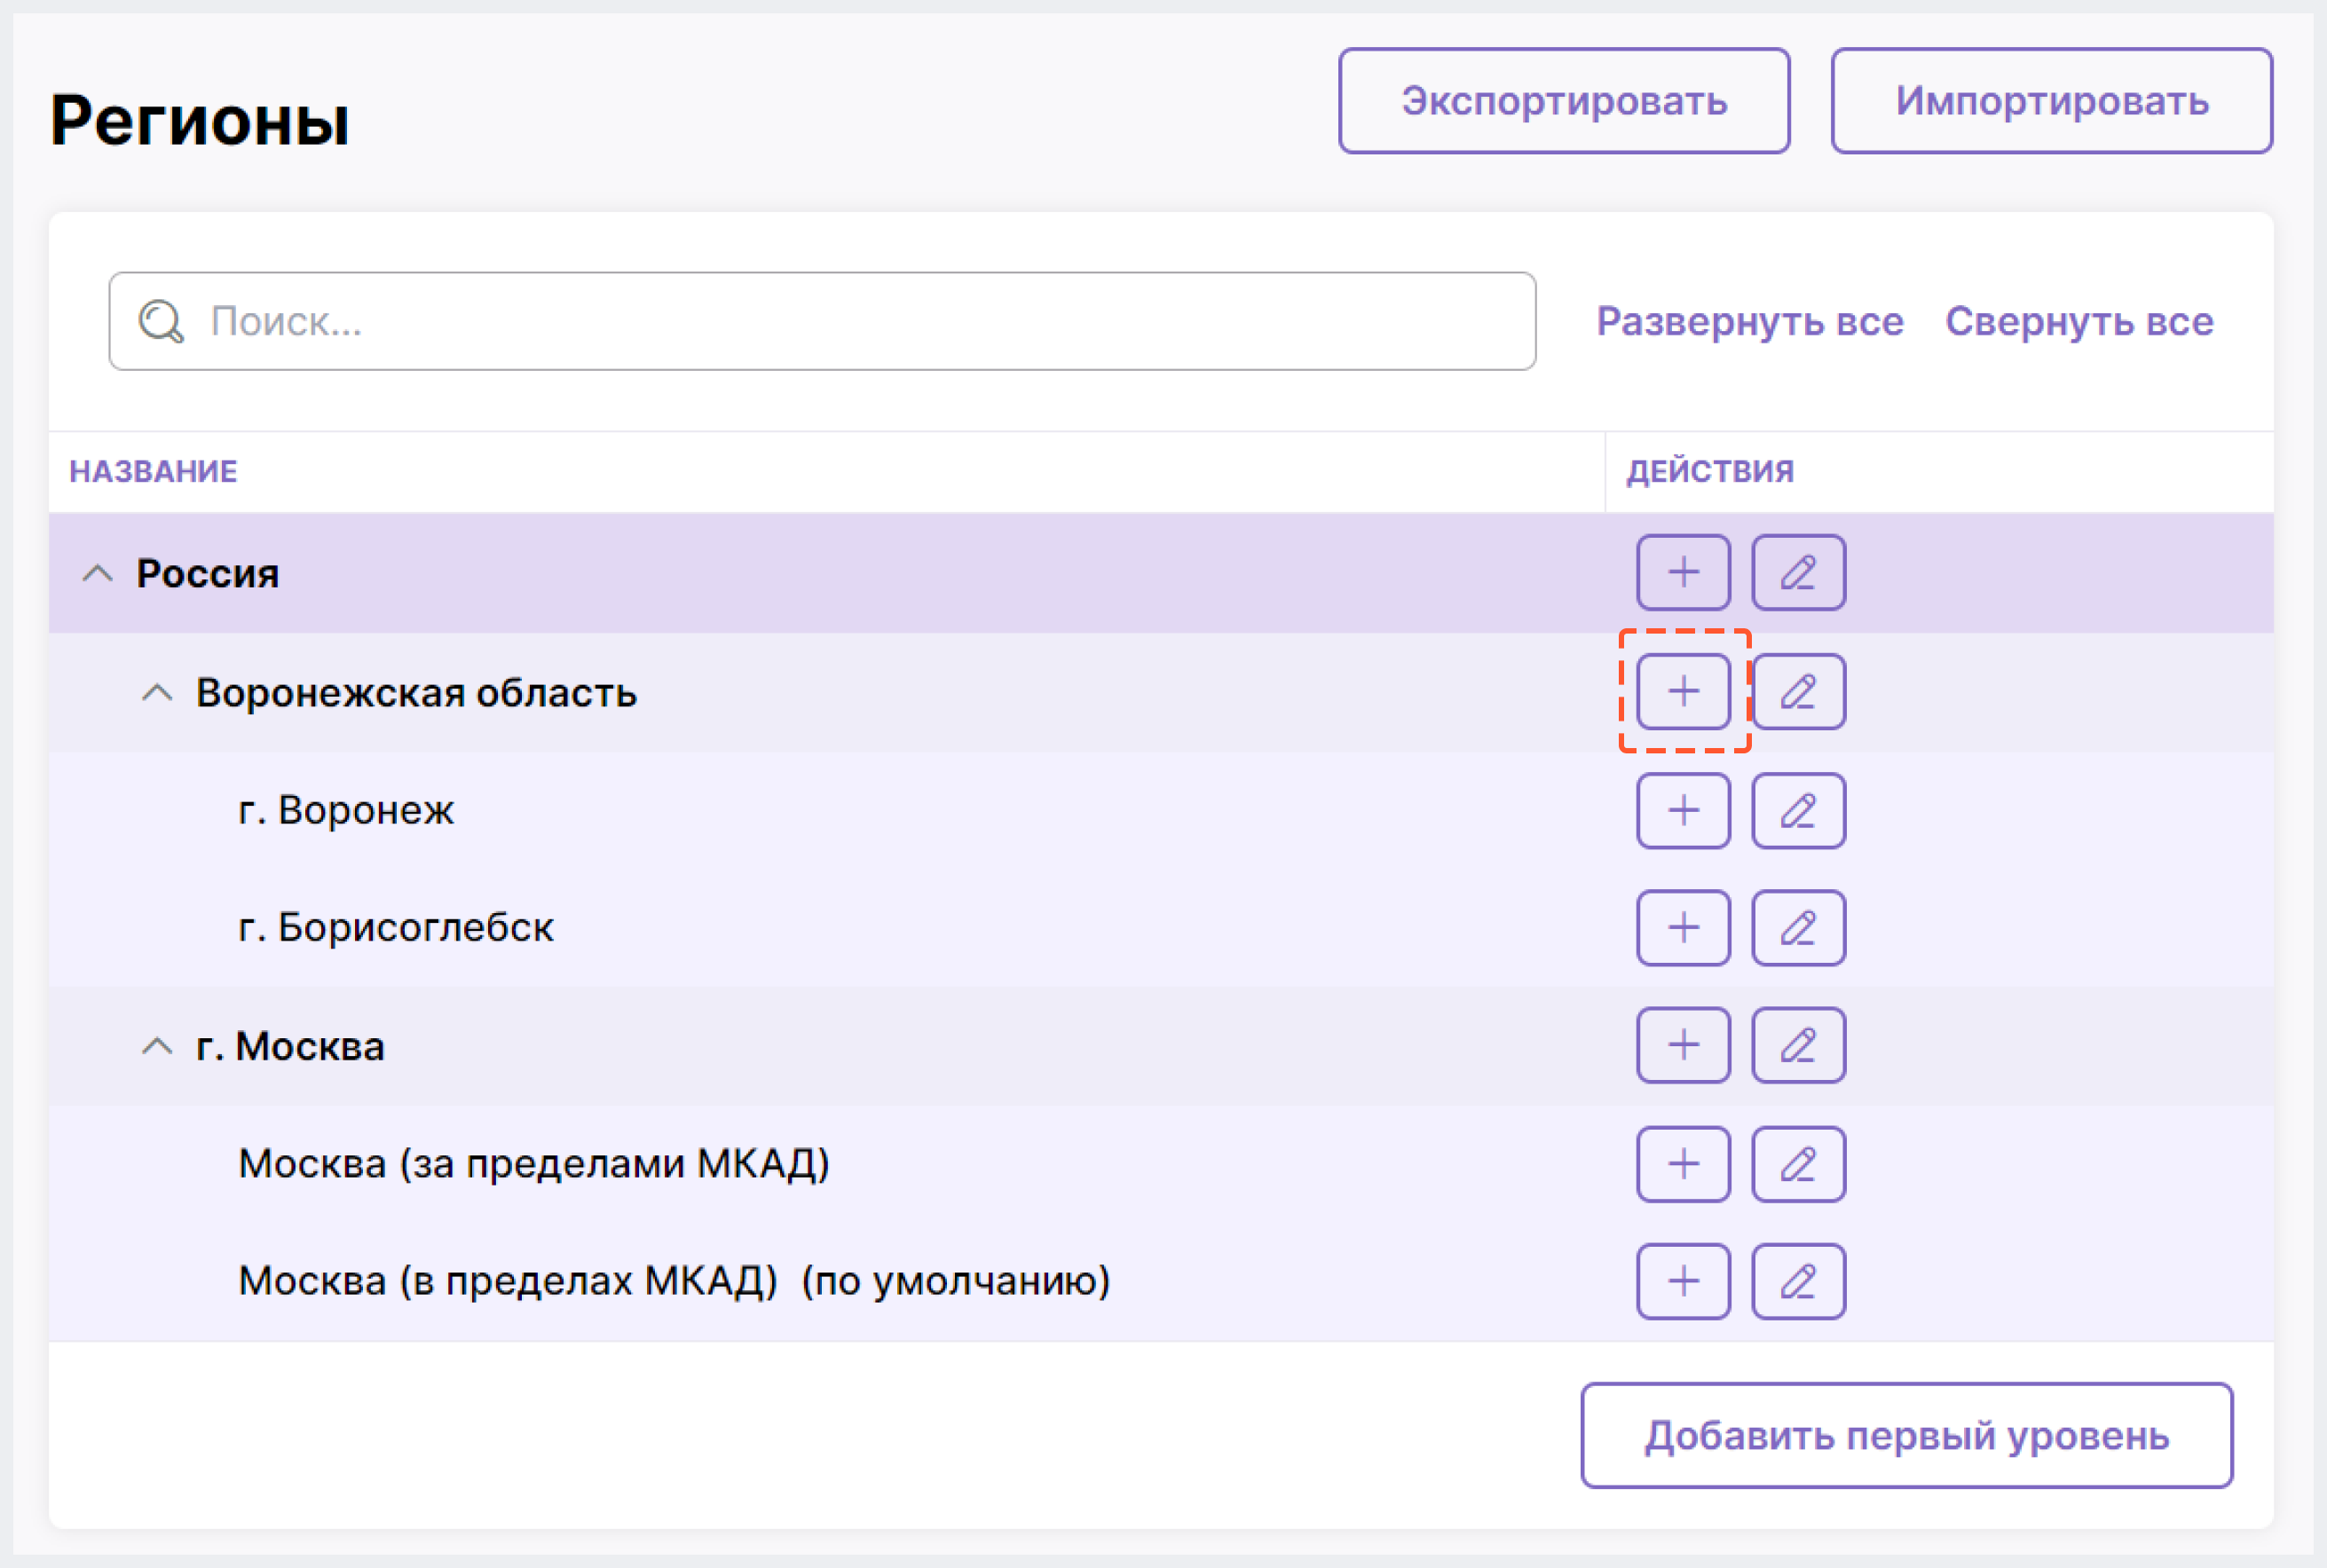Select the Россия row name
The width and height of the screenshot is (2327, 1568).
(x=208, y=574)
